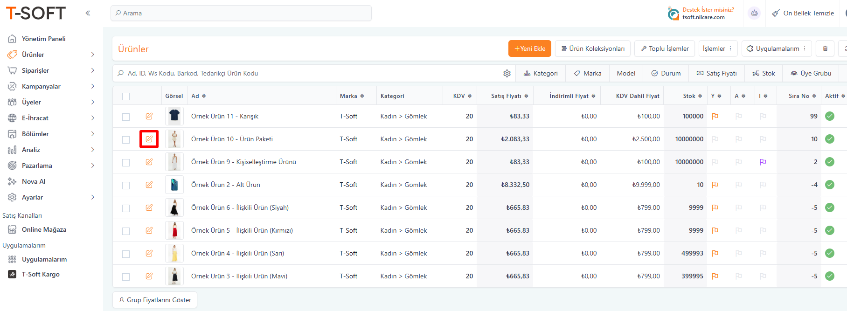Check the box for Örnek Ürün 11

pos(126,117)
